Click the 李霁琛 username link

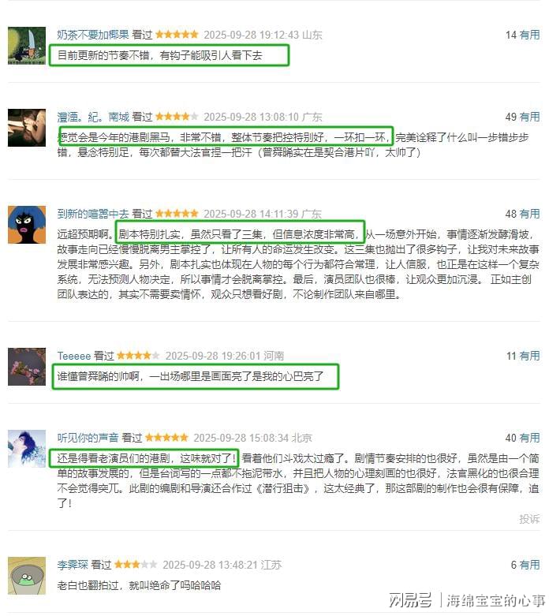[x=73, y=565]
